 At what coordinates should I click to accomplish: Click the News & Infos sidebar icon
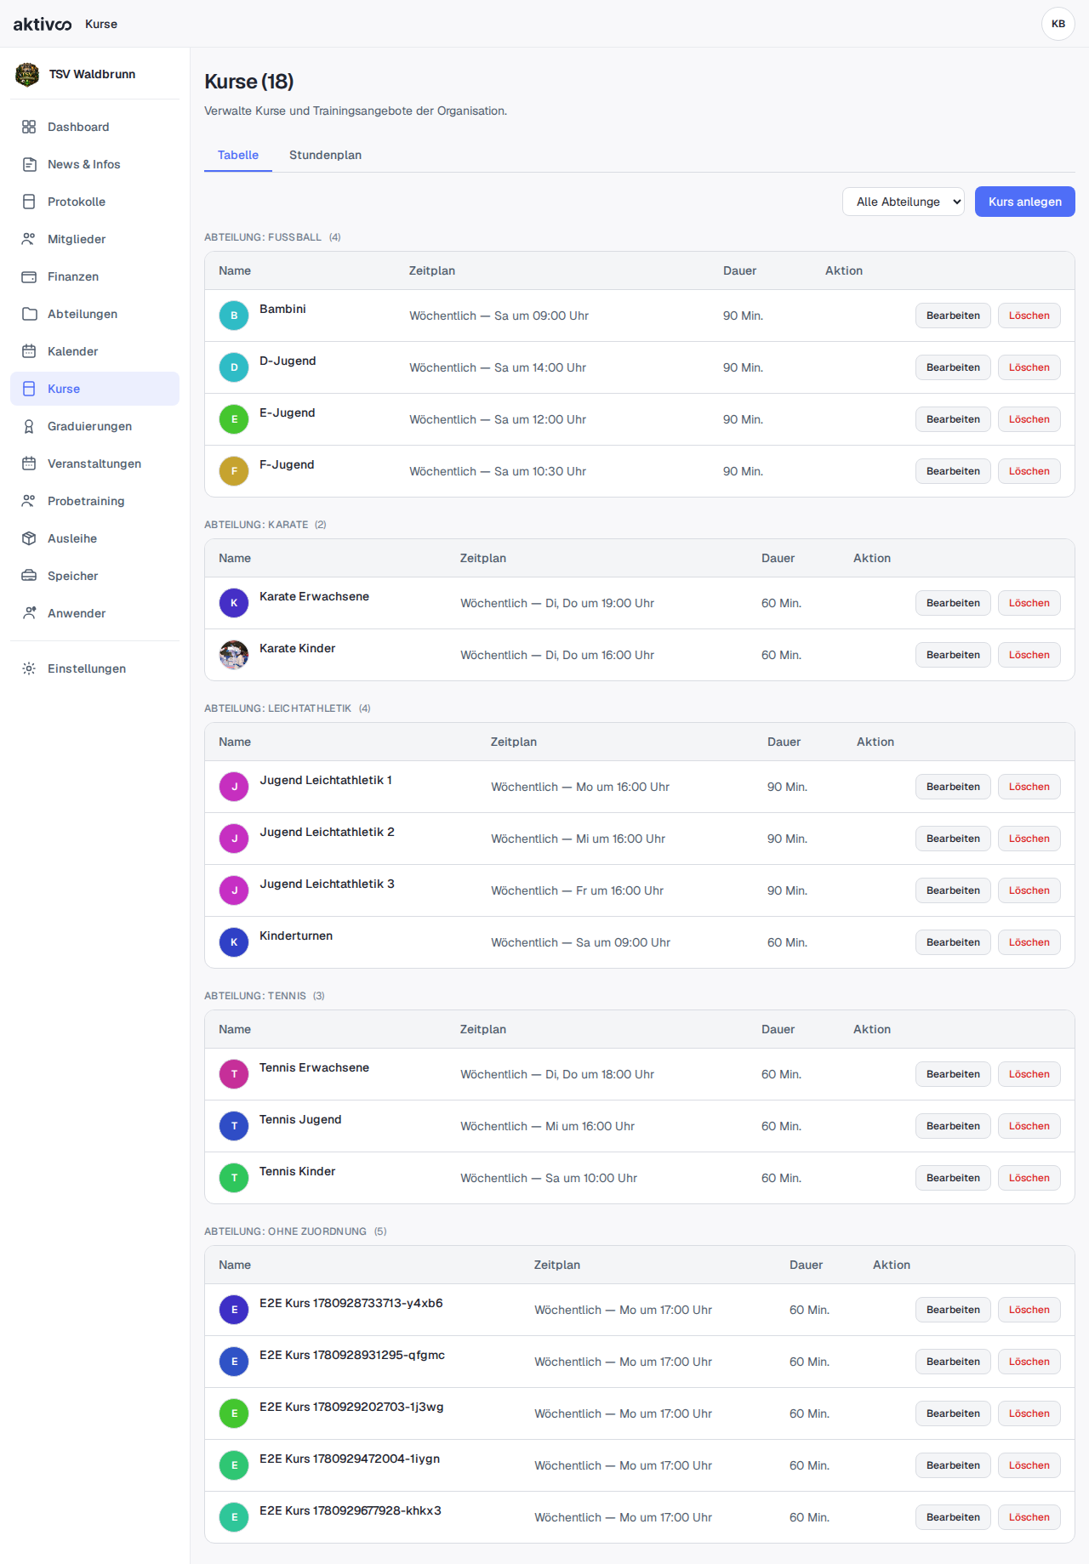[x=29, y=164]
